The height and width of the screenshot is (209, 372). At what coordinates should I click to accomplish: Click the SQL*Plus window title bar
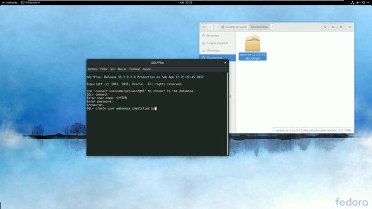click(x=158, y=63)
